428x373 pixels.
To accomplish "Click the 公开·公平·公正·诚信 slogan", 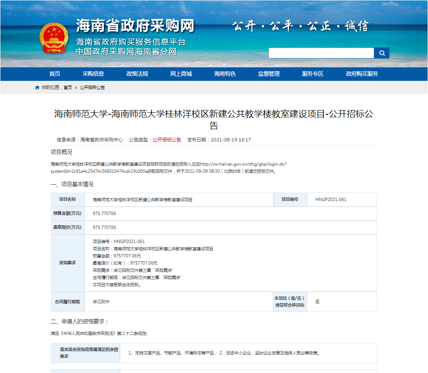I will point(300,26).
